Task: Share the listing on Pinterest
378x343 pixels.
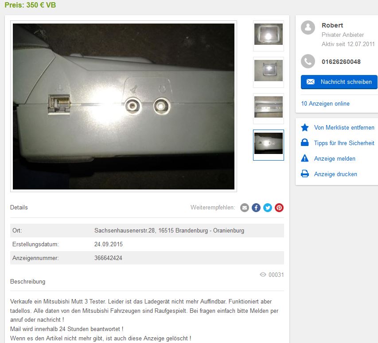Action: click(x=279, y=208)
